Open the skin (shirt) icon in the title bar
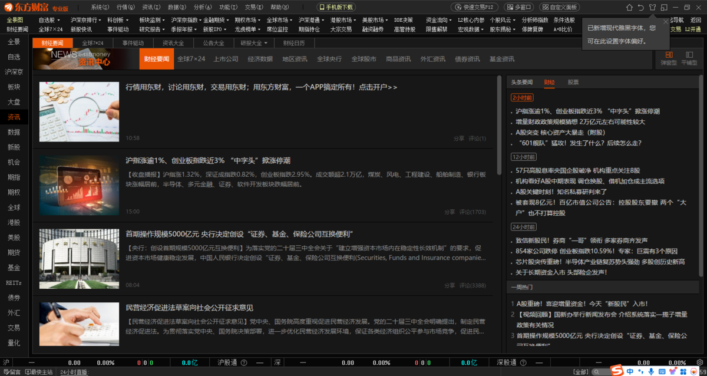The image size is (707, 376). point(652,7)
